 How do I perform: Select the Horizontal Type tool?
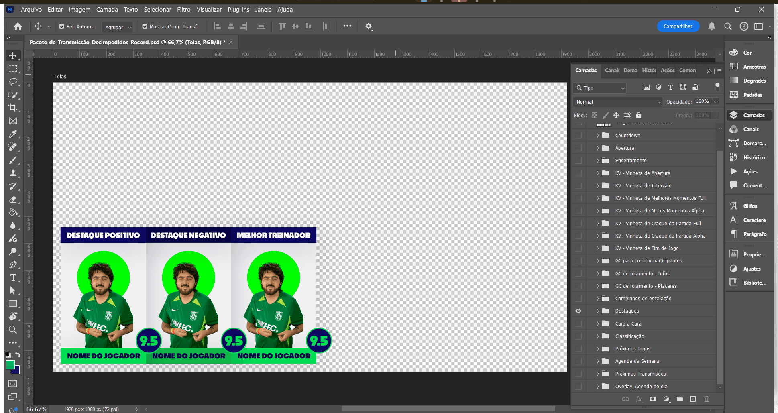(13, 277)
